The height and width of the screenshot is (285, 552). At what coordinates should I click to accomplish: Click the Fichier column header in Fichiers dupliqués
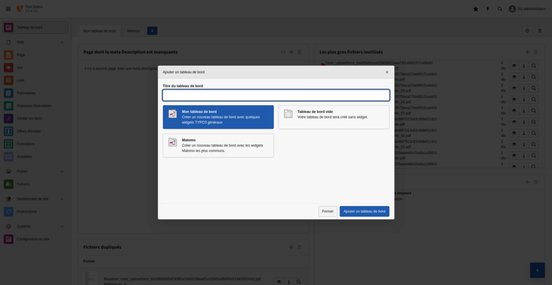[89, 261]
